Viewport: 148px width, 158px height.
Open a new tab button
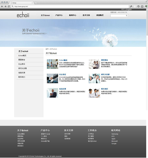point(36,3)
